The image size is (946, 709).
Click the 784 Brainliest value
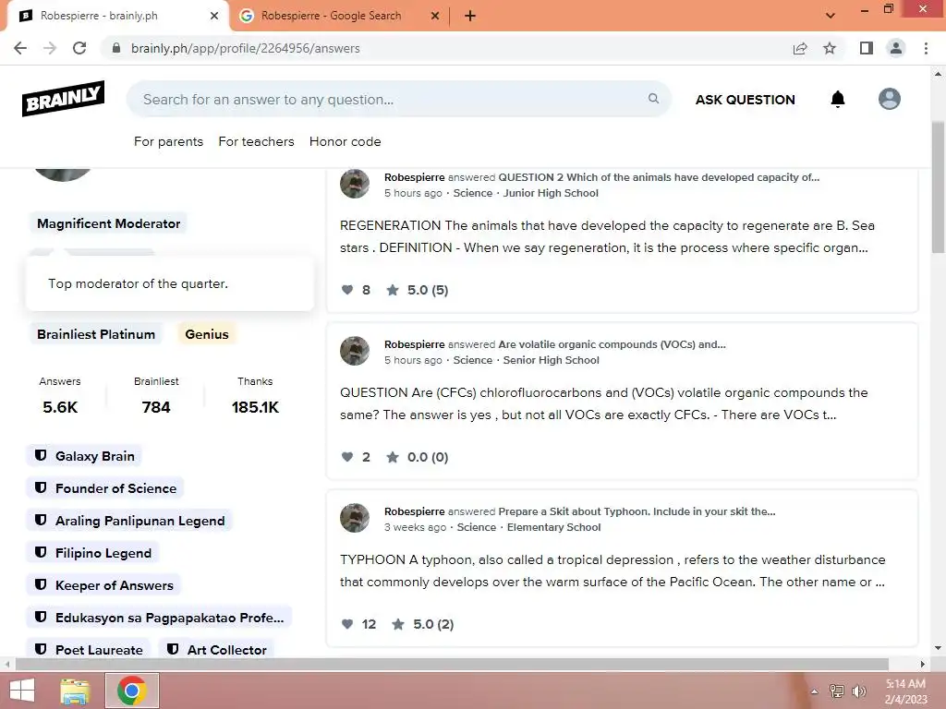click(156, 407)
